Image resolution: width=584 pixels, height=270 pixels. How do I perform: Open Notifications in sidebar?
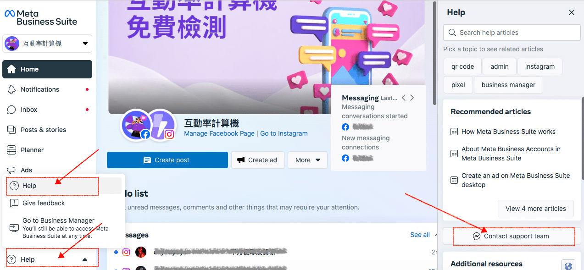coord(47,89)
